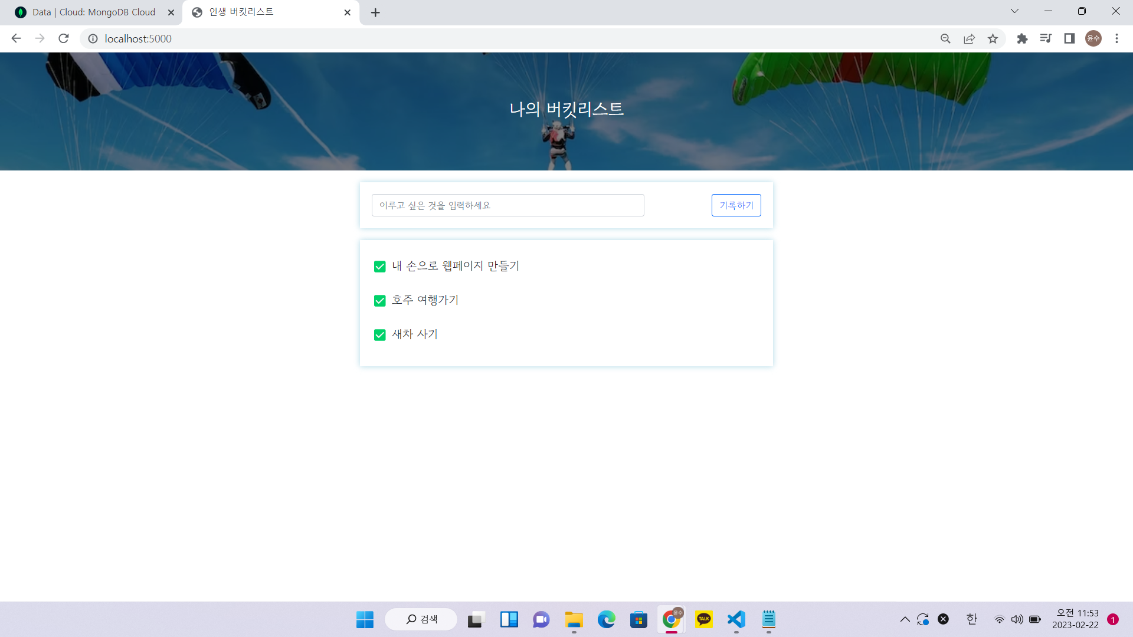Launch Visual Studio Code from taskbar

click(736, 619)
